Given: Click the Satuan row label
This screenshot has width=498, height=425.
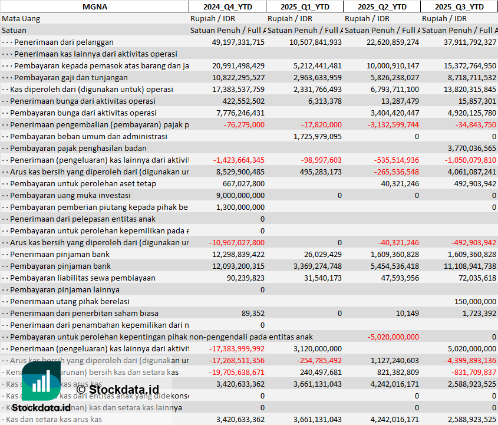Looking at the screenshot, I should pyautogui.click(x=14, y=30).
